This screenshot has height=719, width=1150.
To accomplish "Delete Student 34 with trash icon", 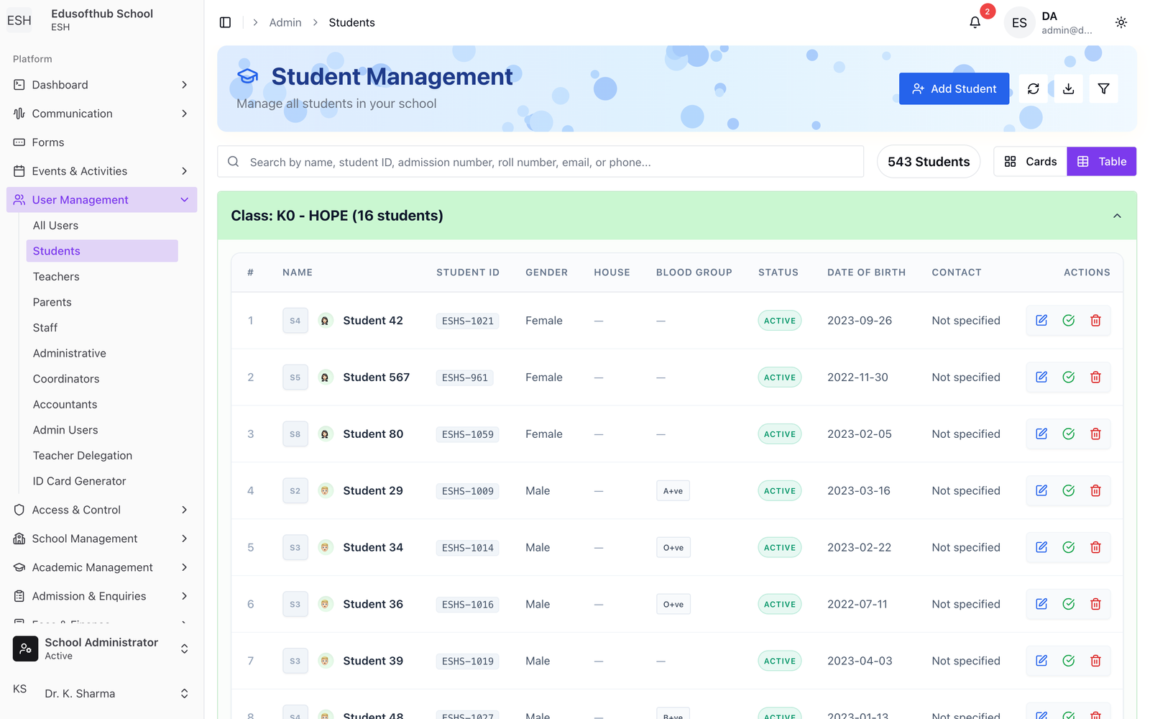I will click(1095, 547).
